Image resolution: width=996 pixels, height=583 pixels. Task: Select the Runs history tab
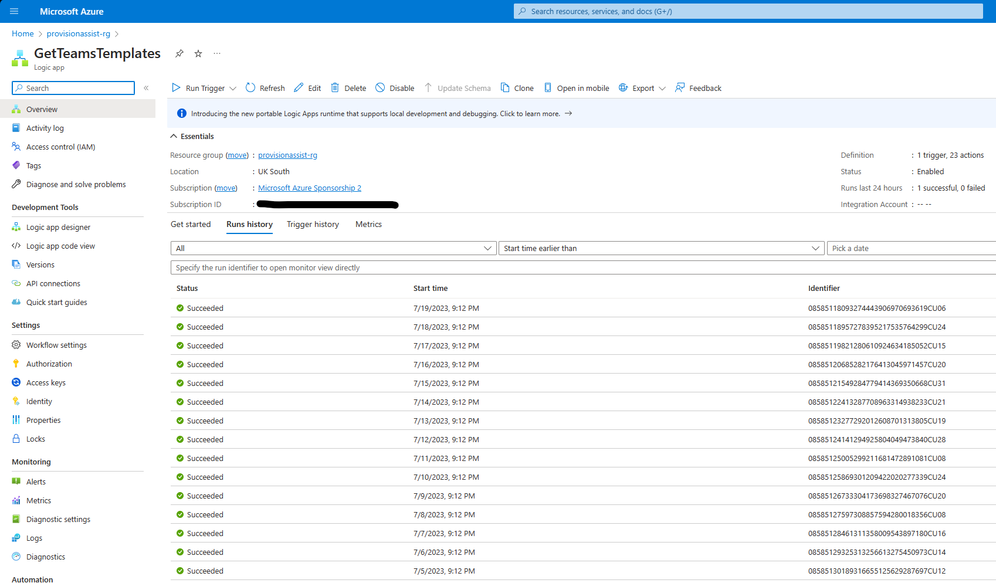[249, 224]
